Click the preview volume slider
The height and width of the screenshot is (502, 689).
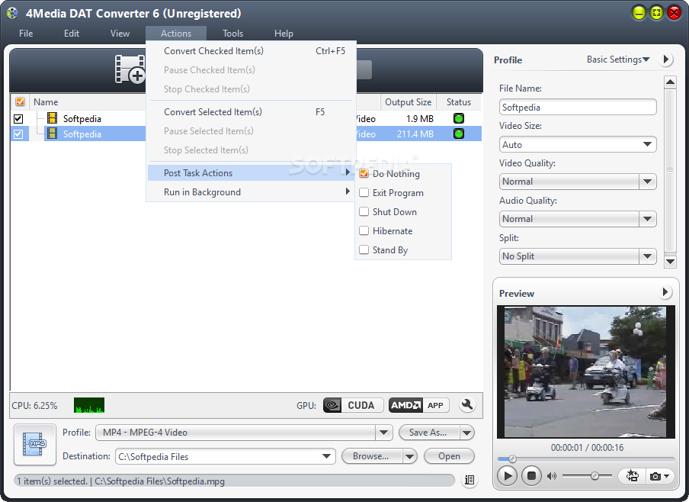pos(587,475)
